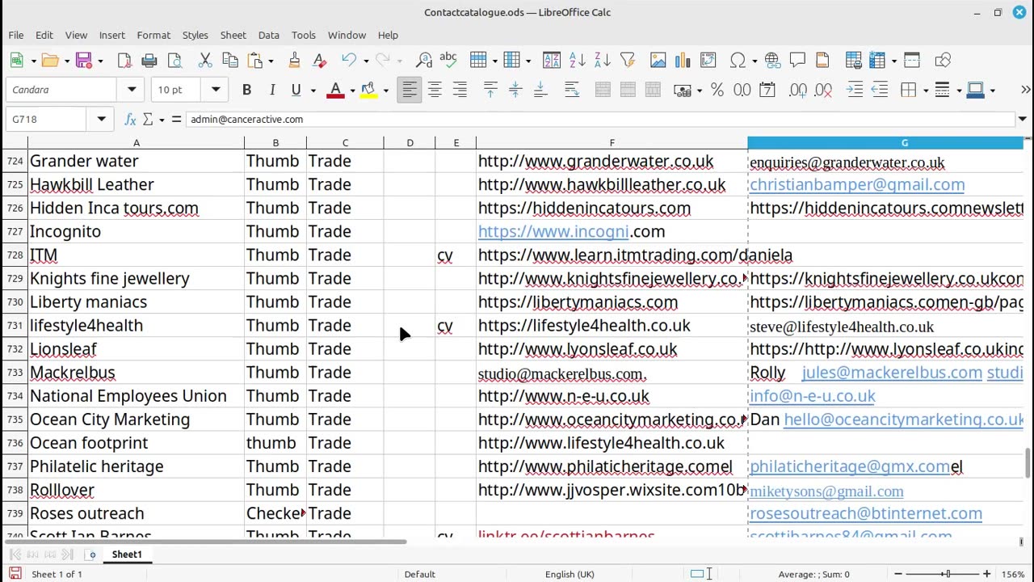Screen dimensions: 1034x582
Task: Click the Copy icon
Action: (x=230, y=61)
